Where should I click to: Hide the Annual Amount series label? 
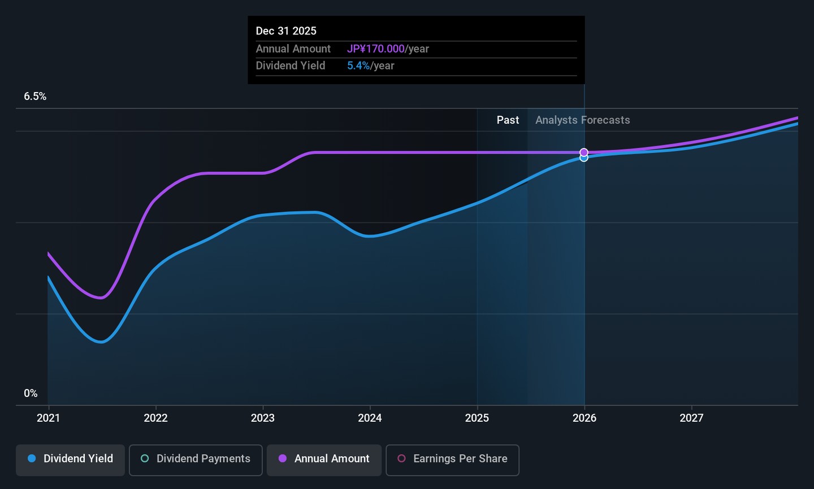tap(331, 459)
